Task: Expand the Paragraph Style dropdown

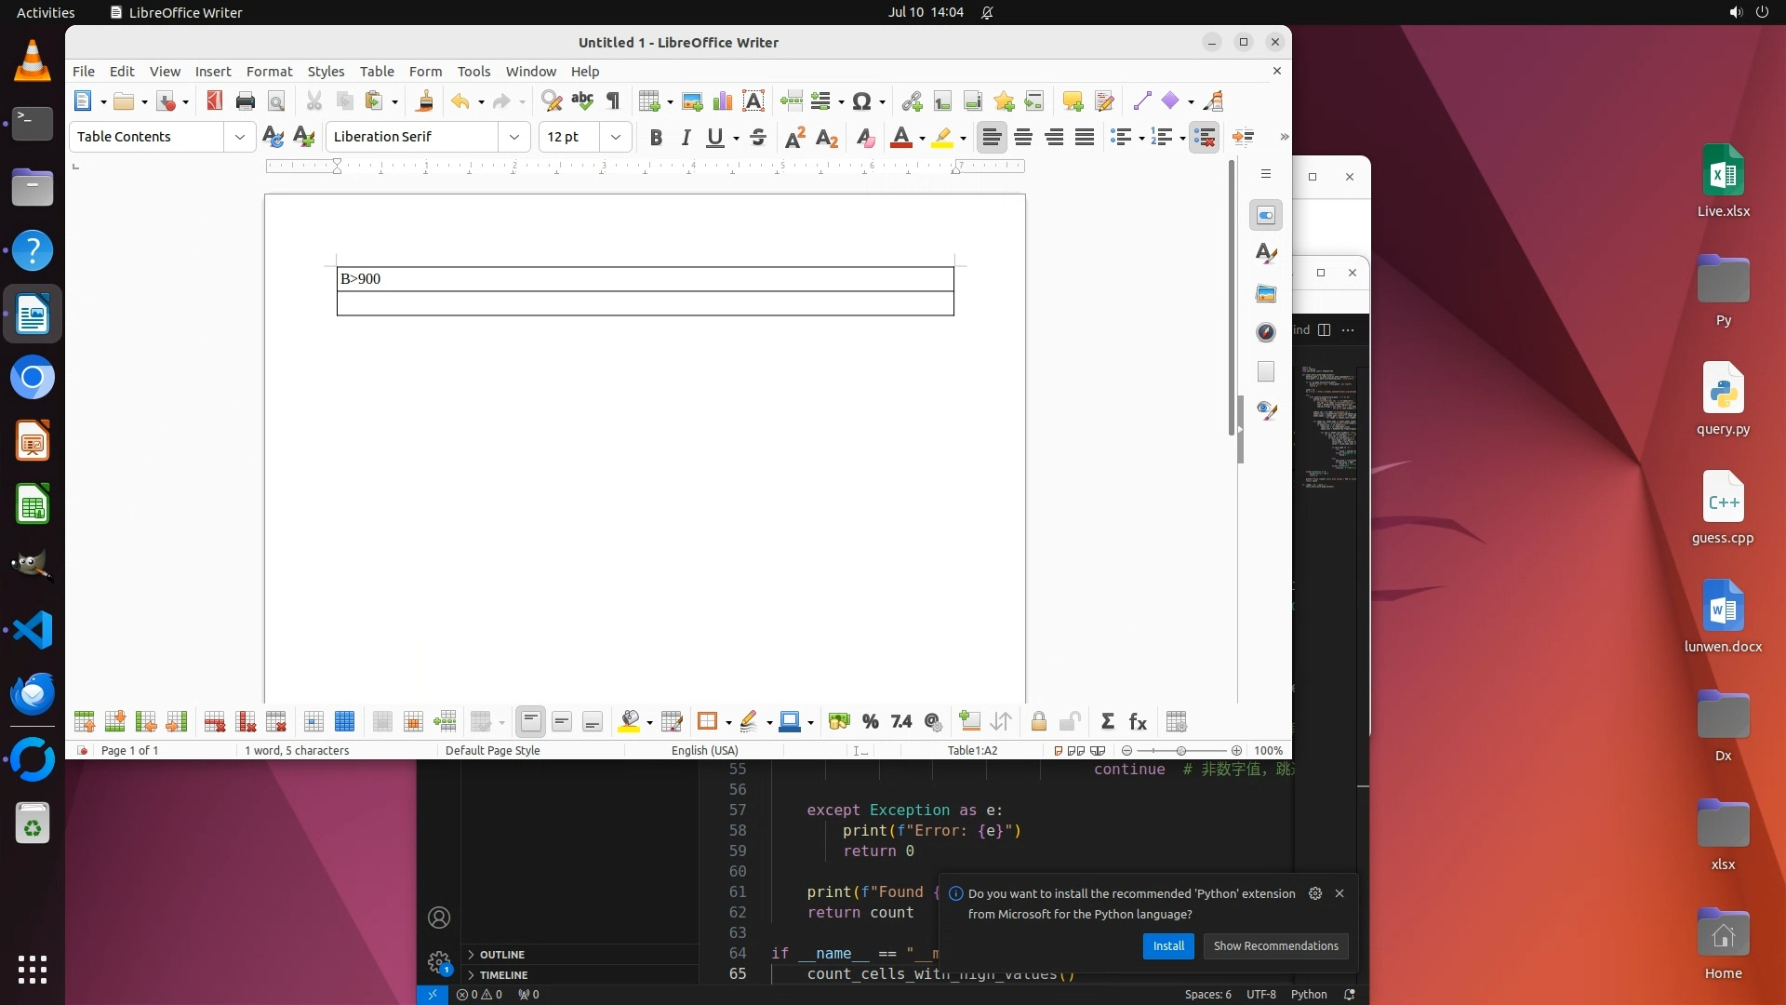Action: (240, 137)
